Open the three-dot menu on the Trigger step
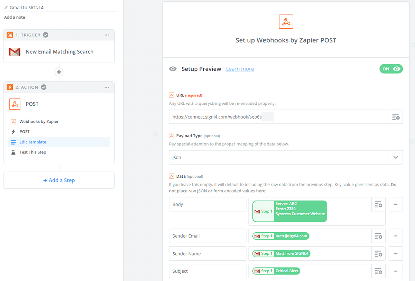The height and width of the screenshot is (281, 415). 107,35
